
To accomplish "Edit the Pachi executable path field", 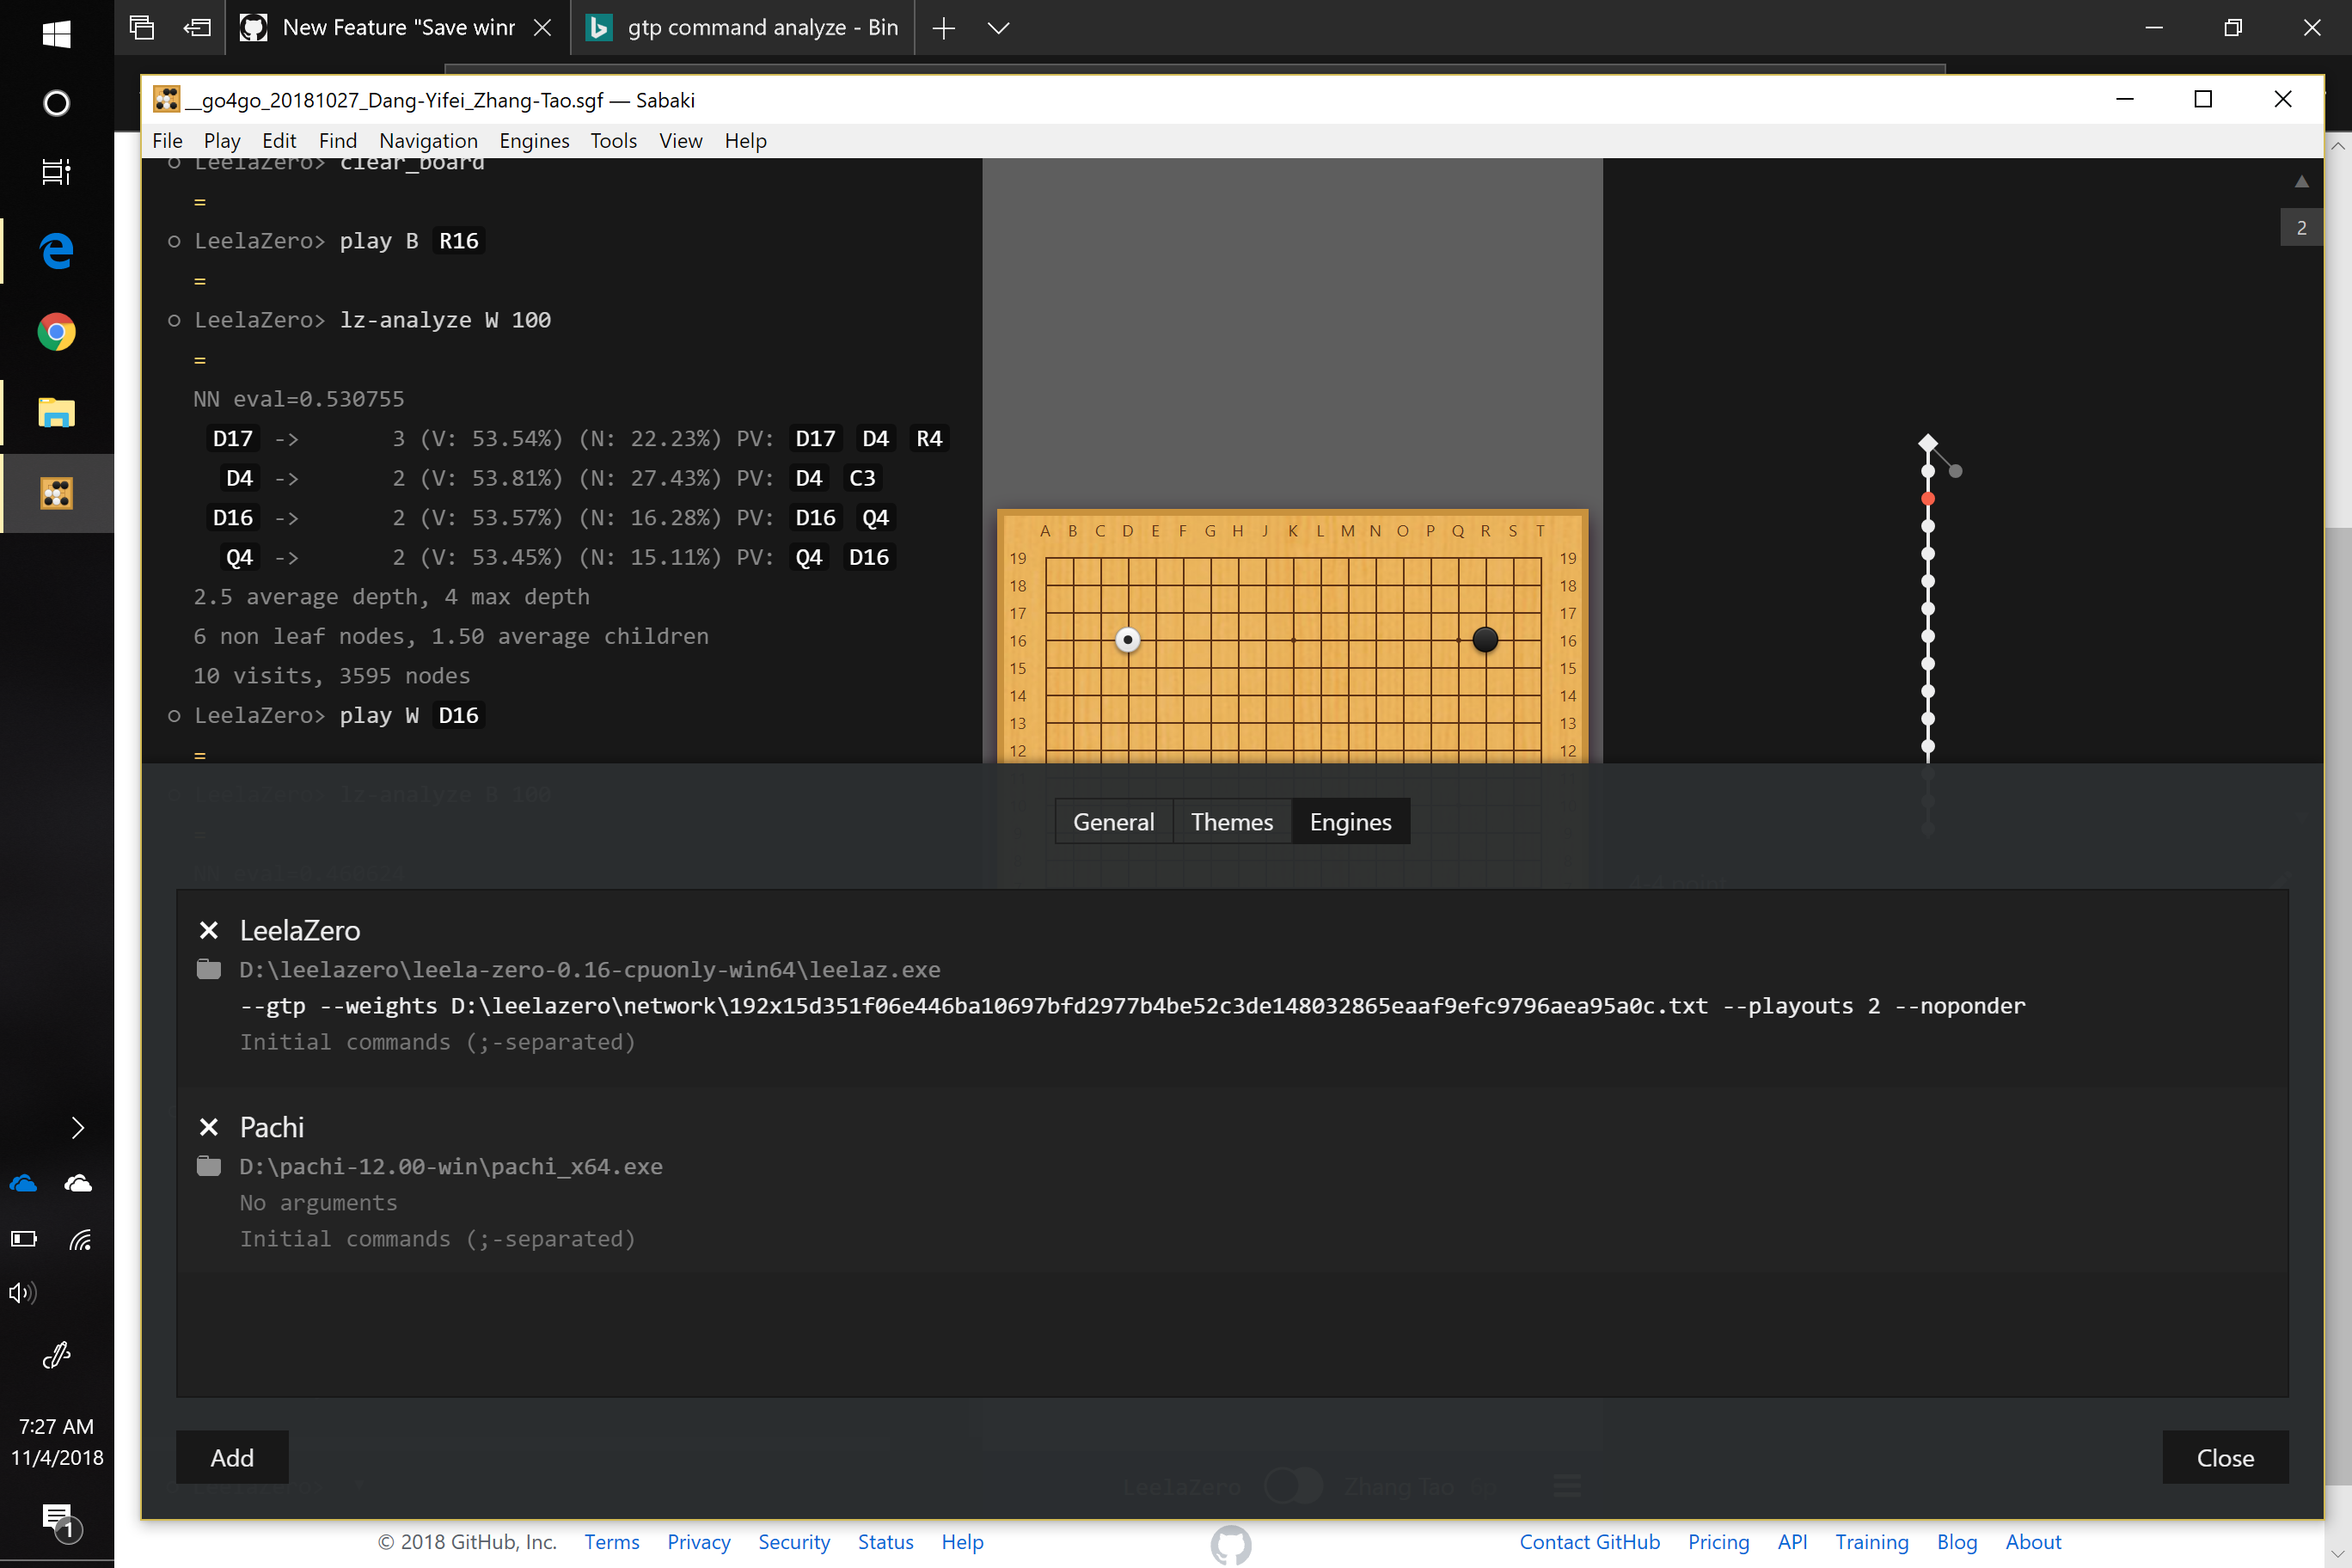I will click(x=1254, y=1166).
